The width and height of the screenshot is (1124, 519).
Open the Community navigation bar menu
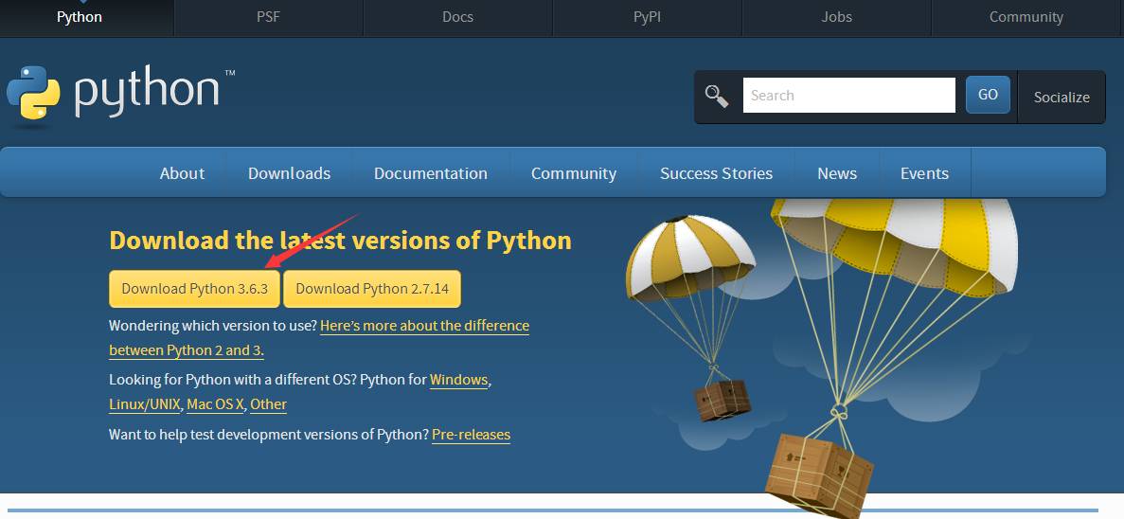[x=574, y=173]
